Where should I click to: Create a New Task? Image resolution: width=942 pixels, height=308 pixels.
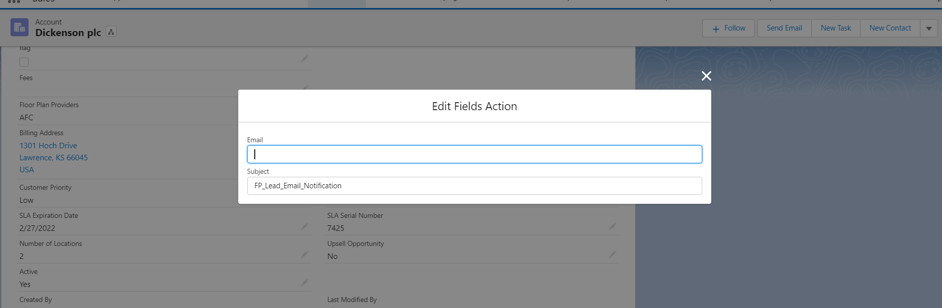click(835, 29)
